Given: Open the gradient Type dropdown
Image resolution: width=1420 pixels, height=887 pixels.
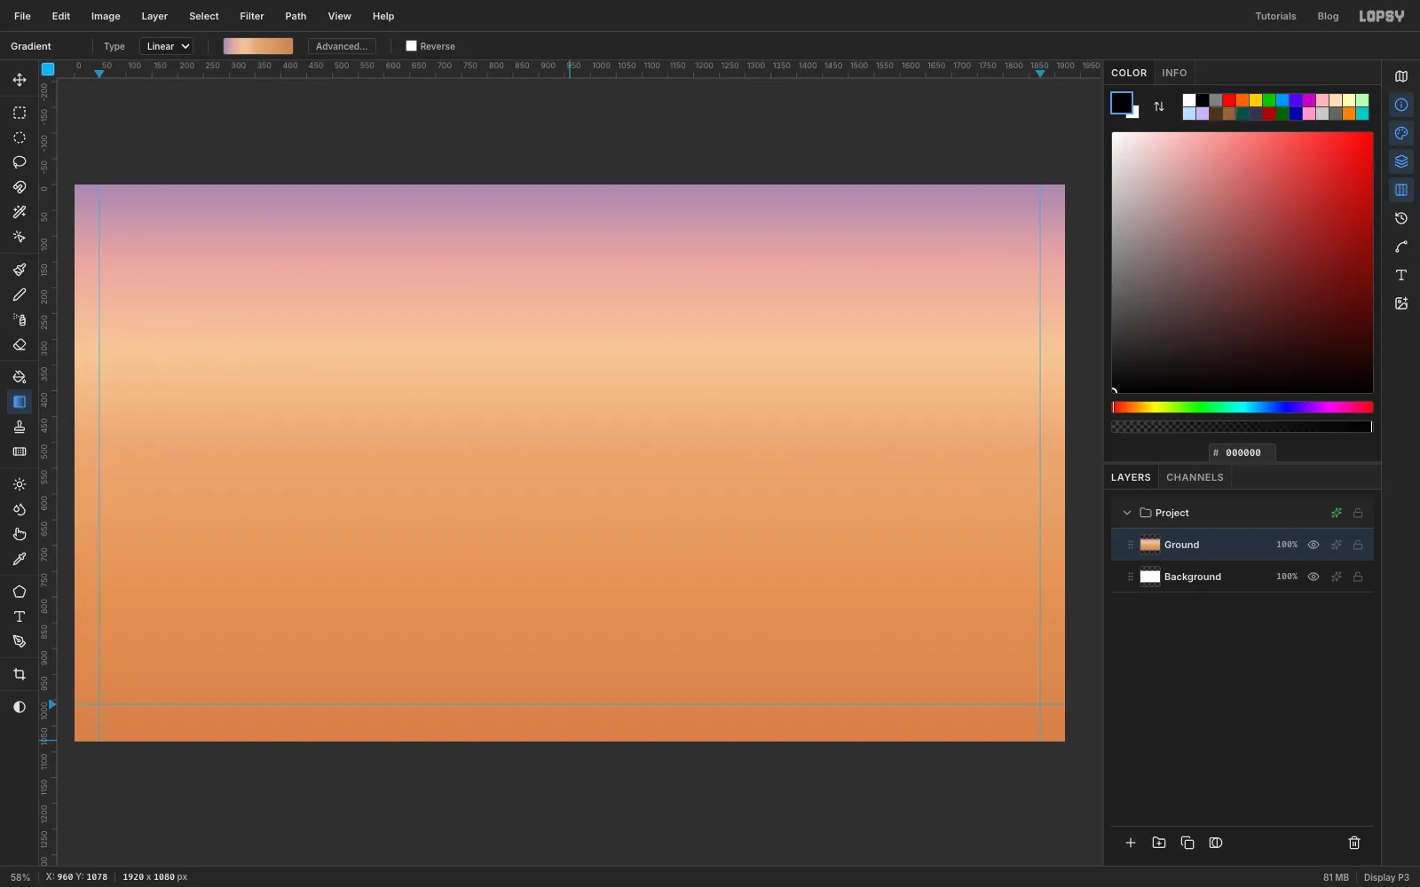Looking at the screenshot, I should (166, 46).
